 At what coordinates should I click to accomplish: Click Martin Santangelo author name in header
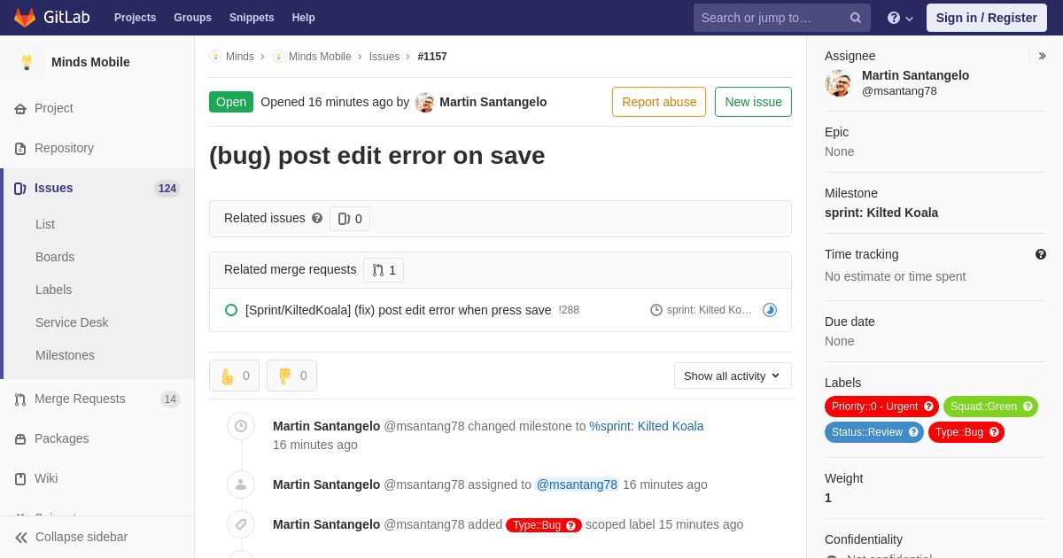click(493, 102)
